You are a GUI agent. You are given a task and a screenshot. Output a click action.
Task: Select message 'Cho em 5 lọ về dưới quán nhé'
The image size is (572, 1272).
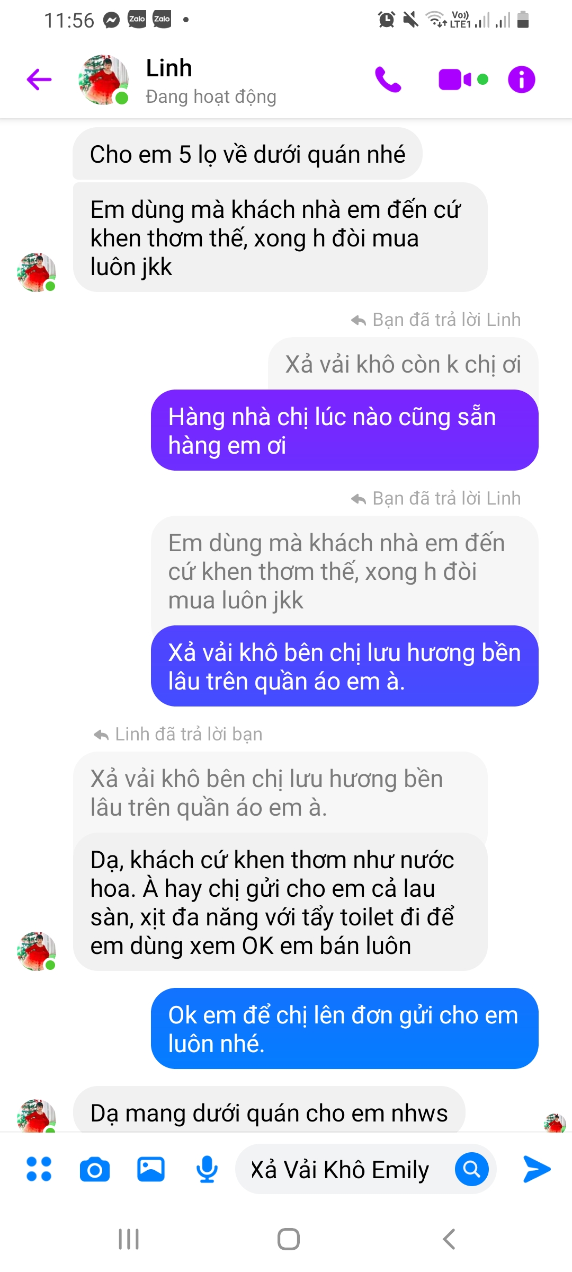click(x=247, y=154)
